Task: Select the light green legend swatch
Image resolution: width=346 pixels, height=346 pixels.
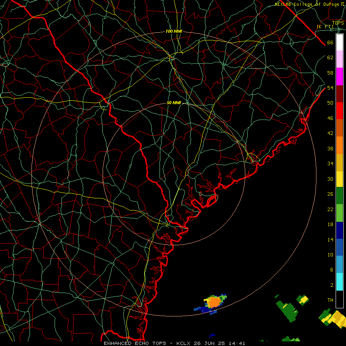Action: [339, 213]
